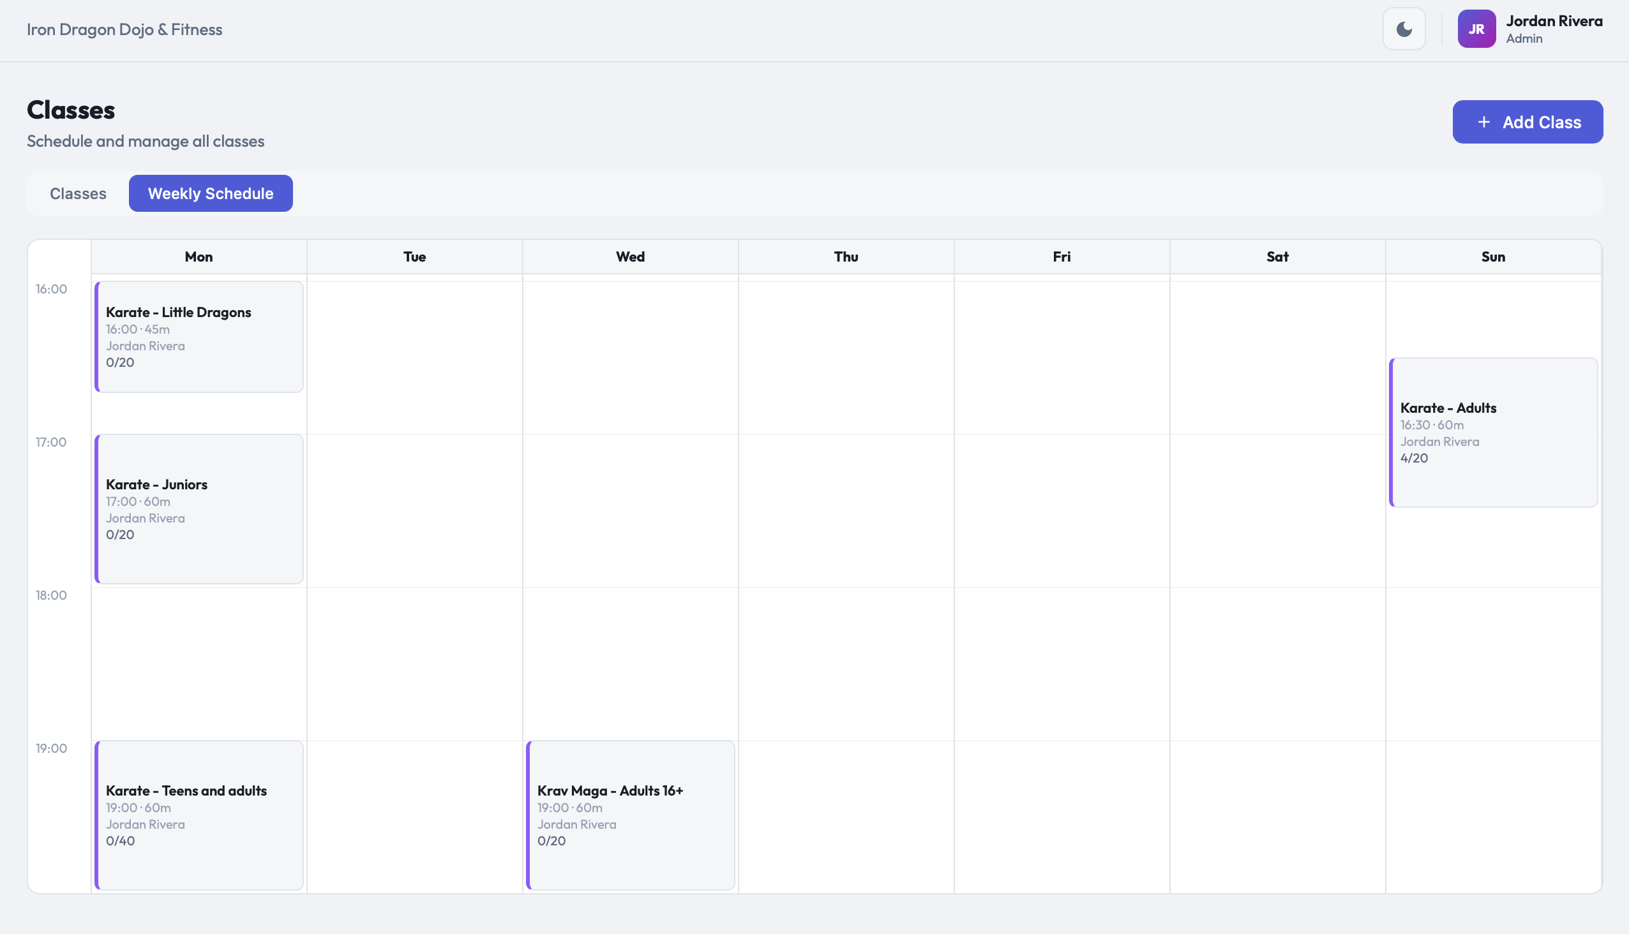
Task: Click Jordan Rivera admin name
Action: tap(1554, 21)
